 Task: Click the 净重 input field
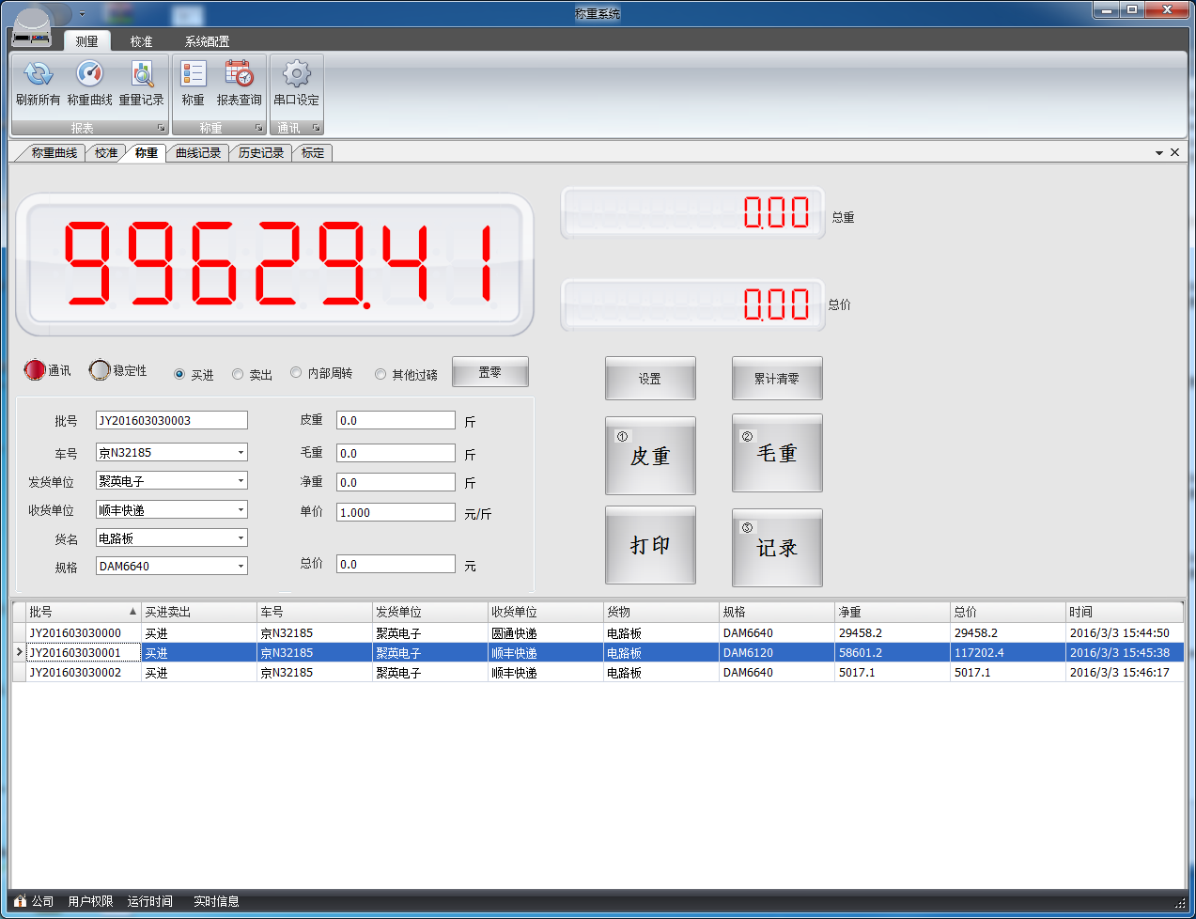pyautogui.click(x=396, y=482)
